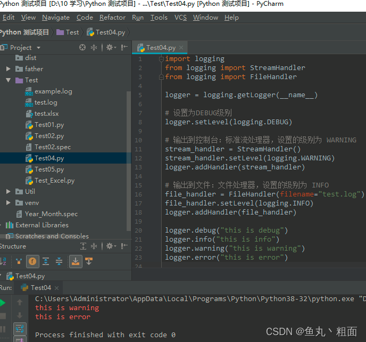This screenshot has height=342, width=366.
Task: Open Test05.py from the project tree
Action: [45, 169]
